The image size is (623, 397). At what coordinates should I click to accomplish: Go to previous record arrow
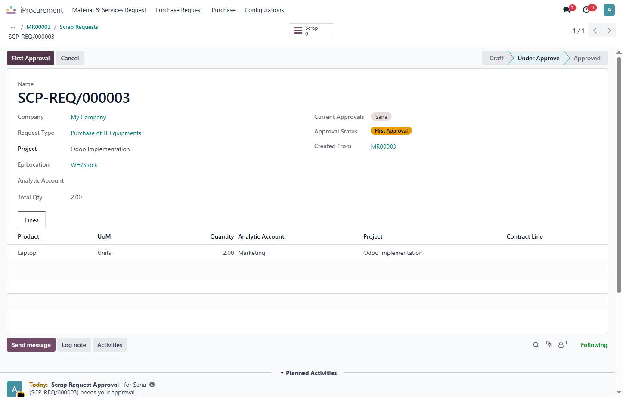(595, 31)
